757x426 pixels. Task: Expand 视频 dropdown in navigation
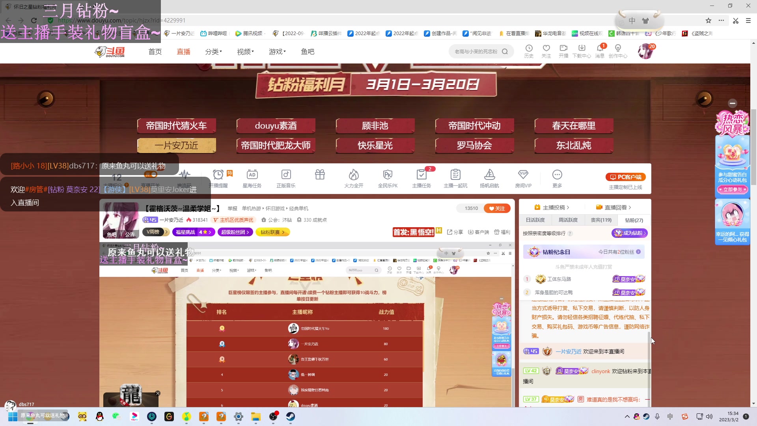coord(245,52)
